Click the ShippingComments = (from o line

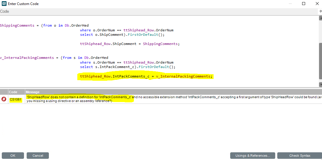click(x=44, y=25)
